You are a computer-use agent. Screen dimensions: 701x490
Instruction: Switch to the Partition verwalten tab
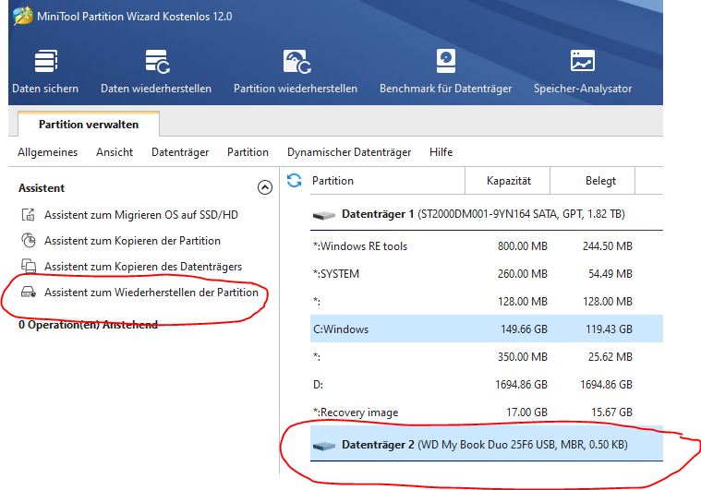89,125
